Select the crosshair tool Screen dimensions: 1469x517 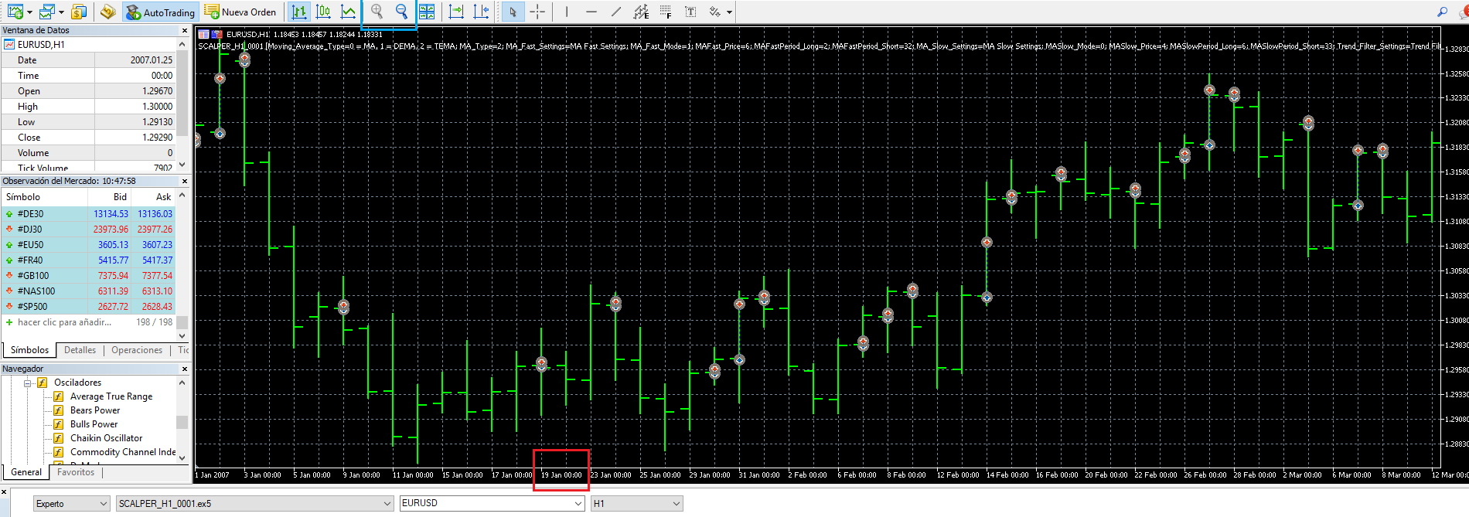(x=537, y=12)
